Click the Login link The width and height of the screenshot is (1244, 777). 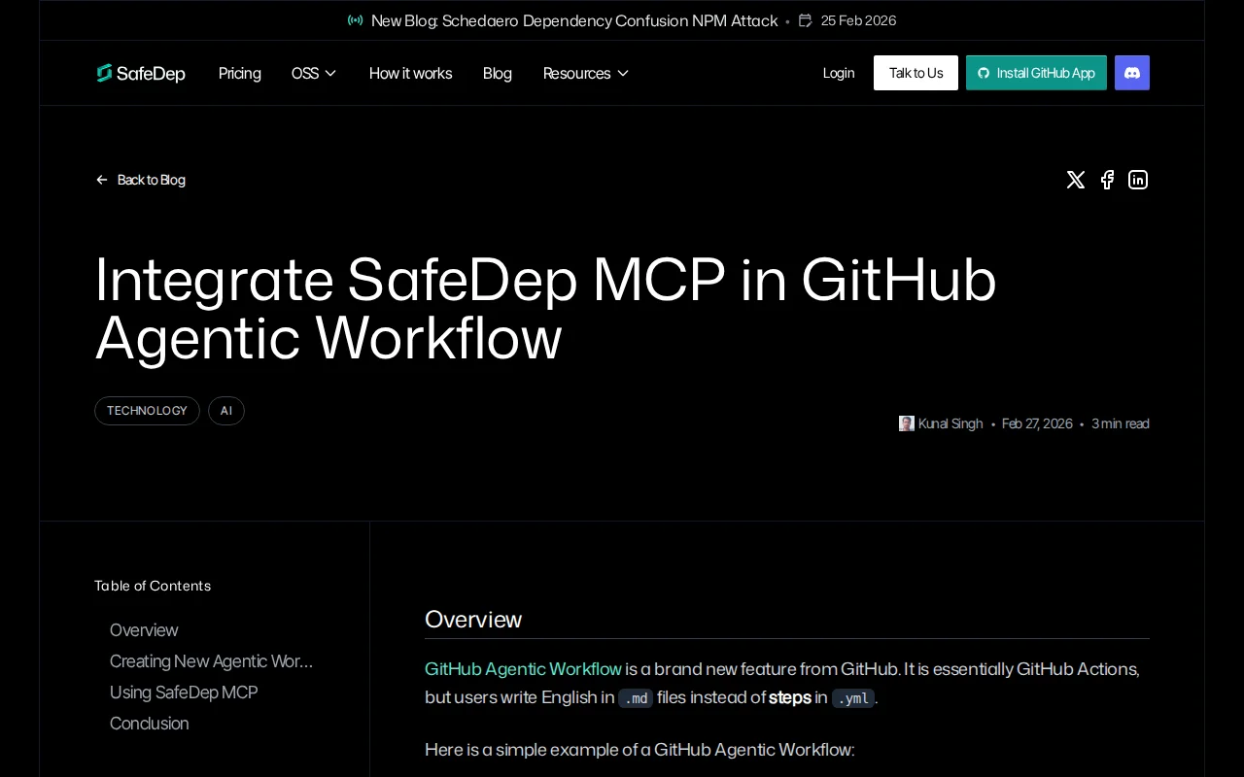click(x=839, y=73)
